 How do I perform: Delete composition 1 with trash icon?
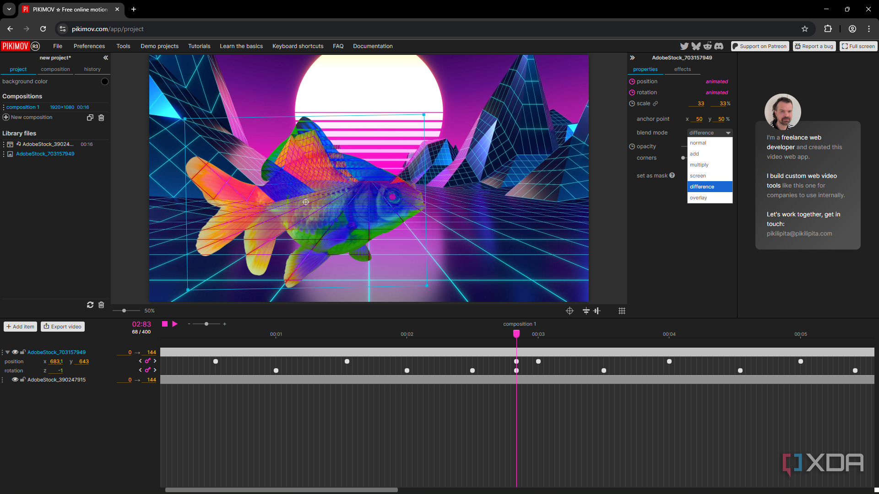point(101,118)
